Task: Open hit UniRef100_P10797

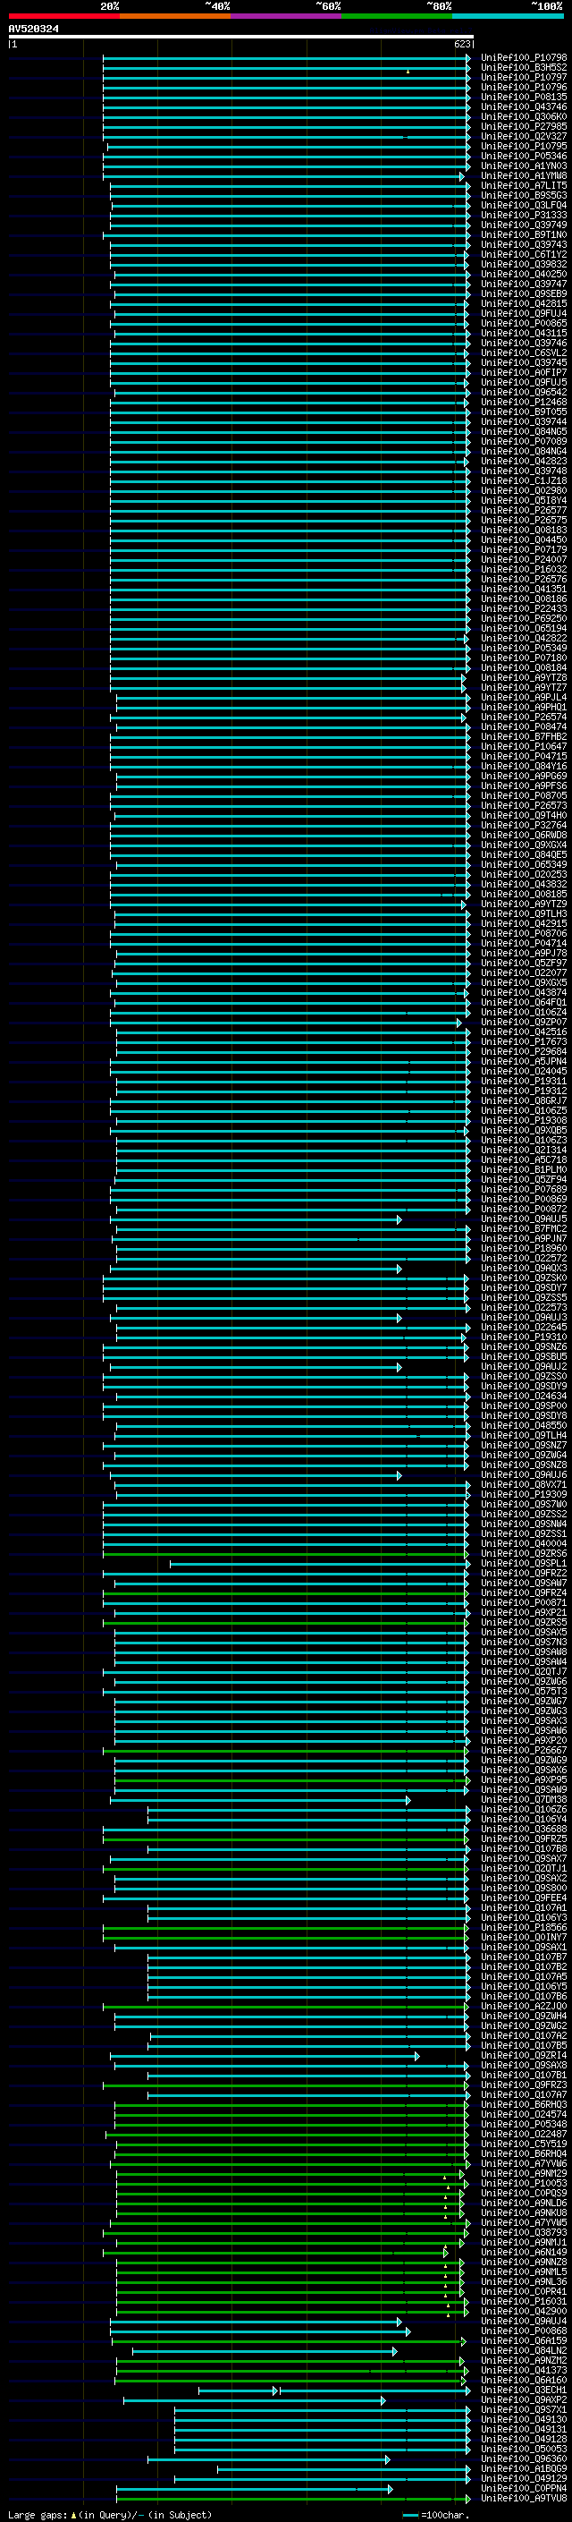Action: point(524,77)
